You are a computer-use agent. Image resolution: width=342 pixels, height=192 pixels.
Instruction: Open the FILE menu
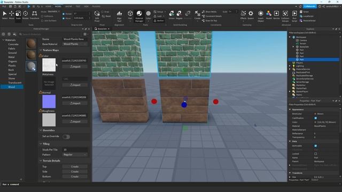point(4,6)
